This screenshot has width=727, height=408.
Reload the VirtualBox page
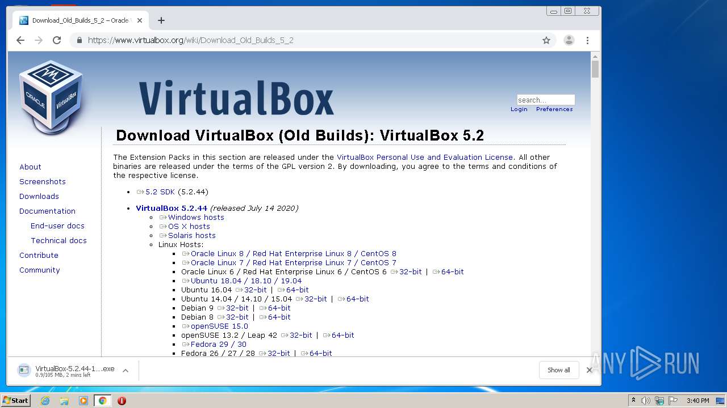click(57, 40)
